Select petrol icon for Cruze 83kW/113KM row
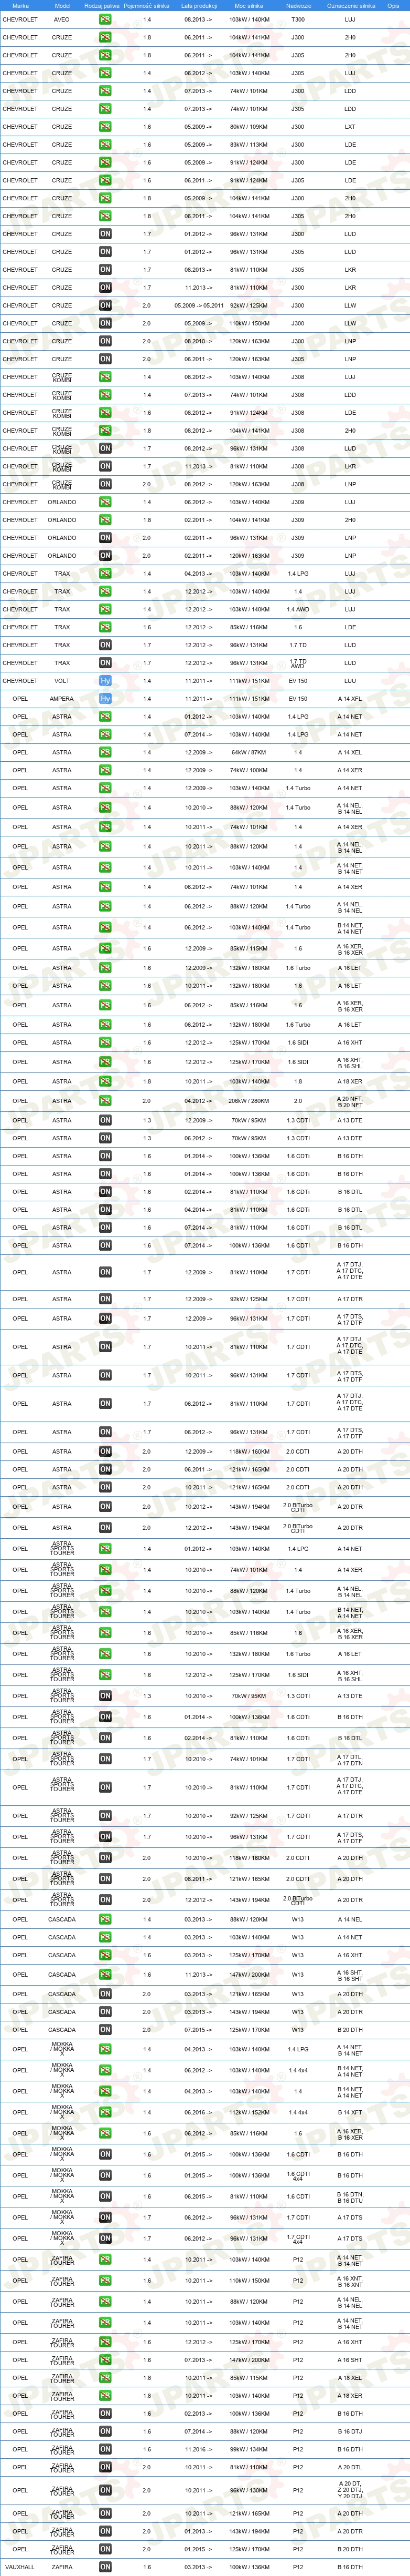Viewport: 410px width, 2576px height. tap(105, 145)
